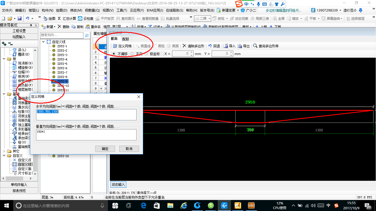Collapse the 板 folder in navigation
This screenshot has height=211, width=376.
click(x=4, y=59)
